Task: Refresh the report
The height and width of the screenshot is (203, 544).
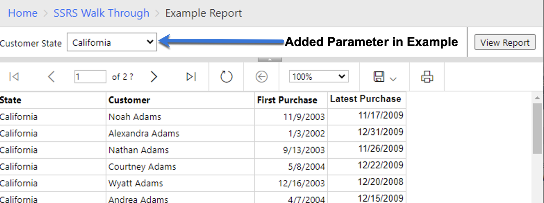Action: tap(226, 77)
